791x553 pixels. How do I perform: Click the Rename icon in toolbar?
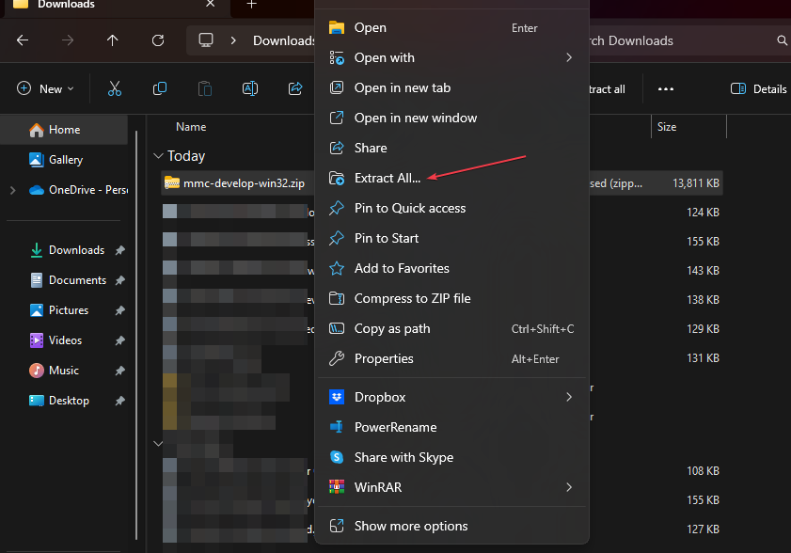click(250, 88)
